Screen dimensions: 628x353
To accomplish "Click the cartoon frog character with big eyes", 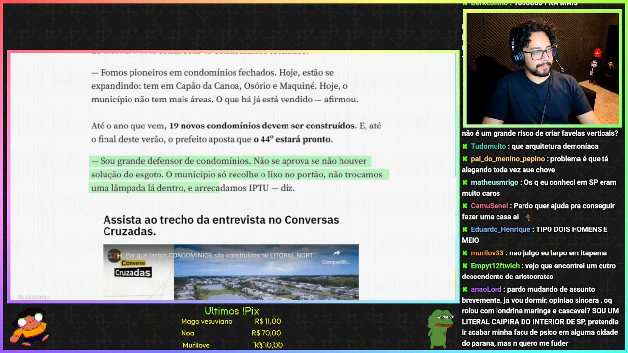I will 30,327.
